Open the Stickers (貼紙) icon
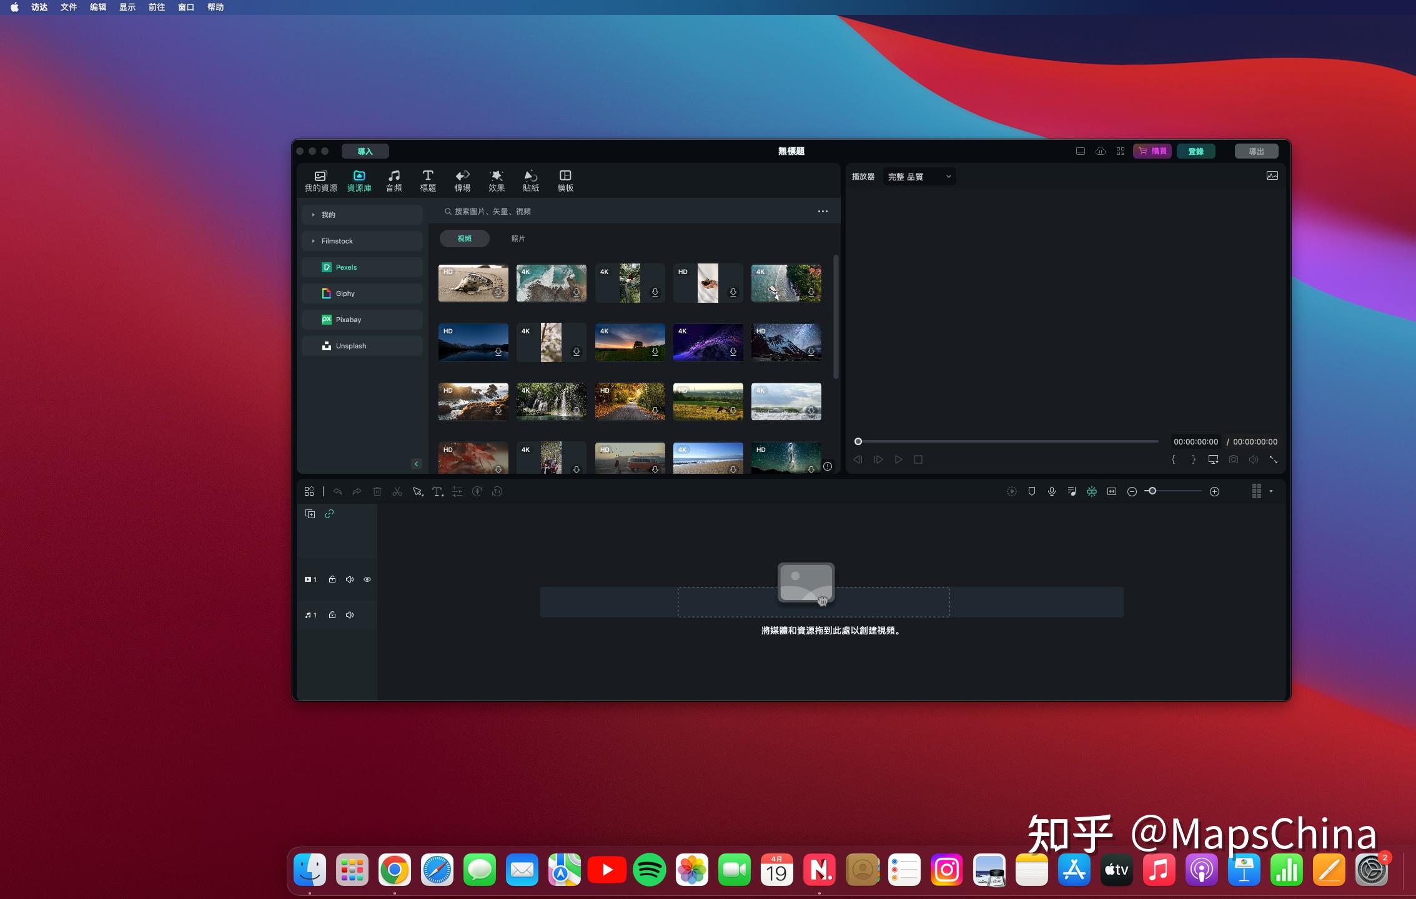The width and height of the screenshot is (1416, 899). point(530,176)
